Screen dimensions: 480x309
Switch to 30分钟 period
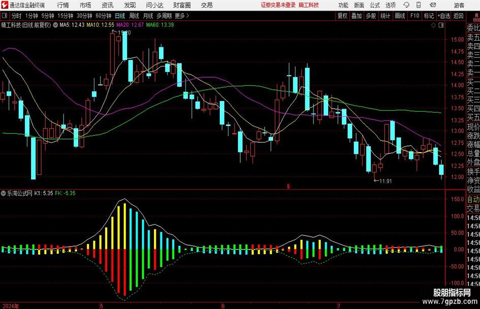[x=84, y=16]
